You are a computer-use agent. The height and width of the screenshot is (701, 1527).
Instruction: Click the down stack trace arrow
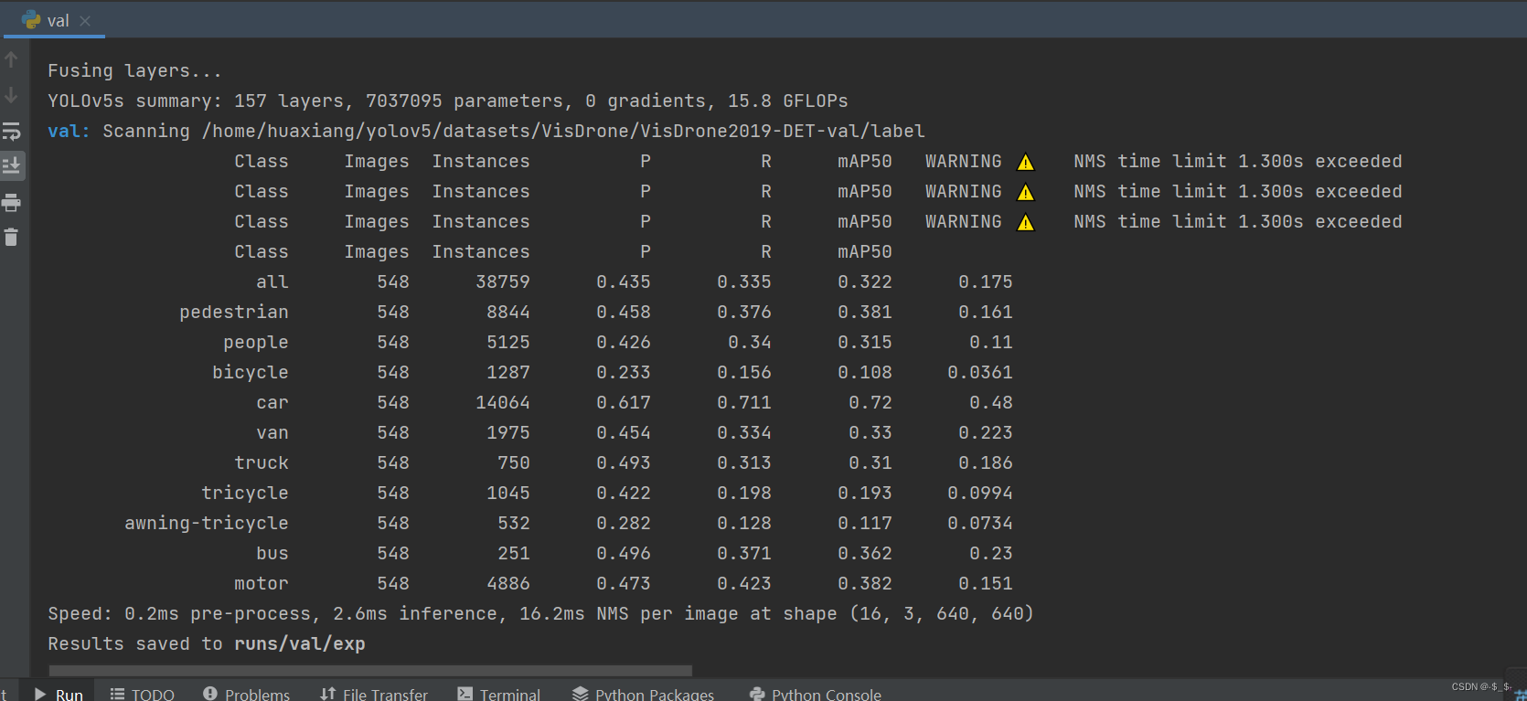12,95
